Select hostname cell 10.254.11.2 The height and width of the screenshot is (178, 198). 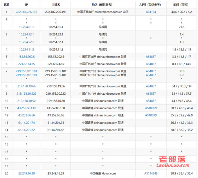(x=56, y=49)
